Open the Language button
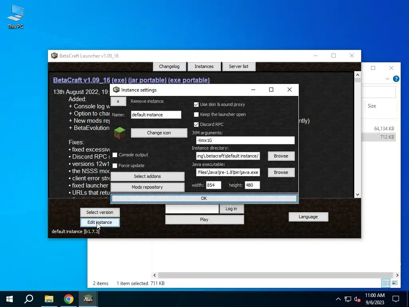Image resolution: width=409 pixels, height=307 pixels. coord(308,217)
